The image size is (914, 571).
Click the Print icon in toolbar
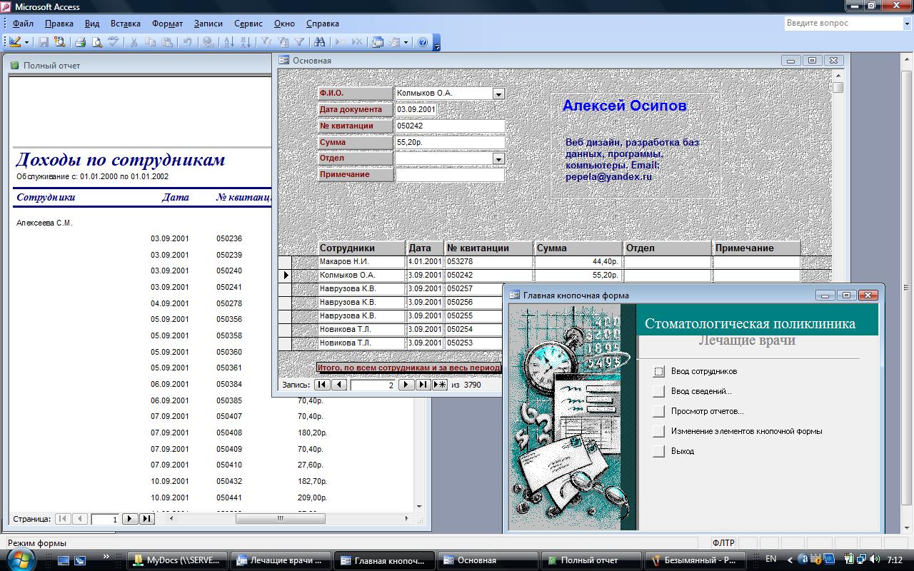pos(81,42)
